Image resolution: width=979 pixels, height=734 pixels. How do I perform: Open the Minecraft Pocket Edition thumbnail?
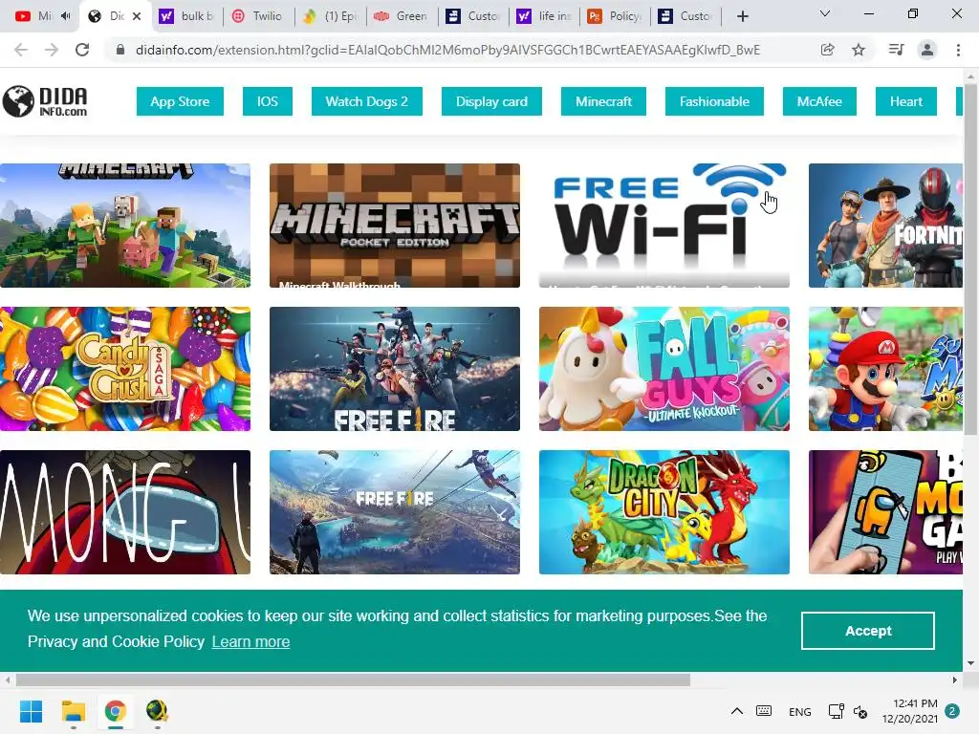pyautogui.click(x=395, y=226)
